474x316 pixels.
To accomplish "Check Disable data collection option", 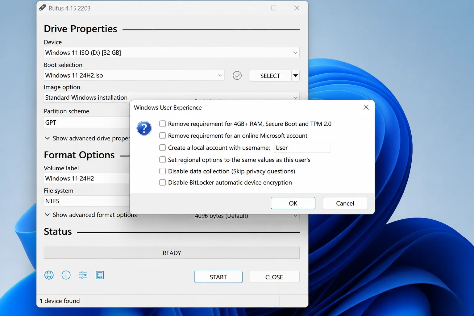I will pos(163,171).
